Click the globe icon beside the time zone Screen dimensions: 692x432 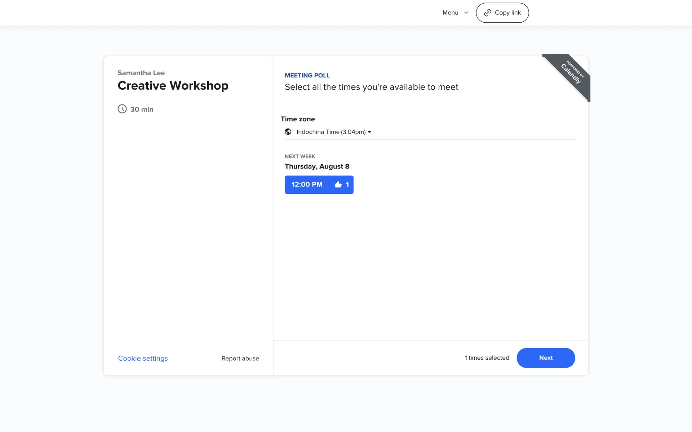coord(288,132)
